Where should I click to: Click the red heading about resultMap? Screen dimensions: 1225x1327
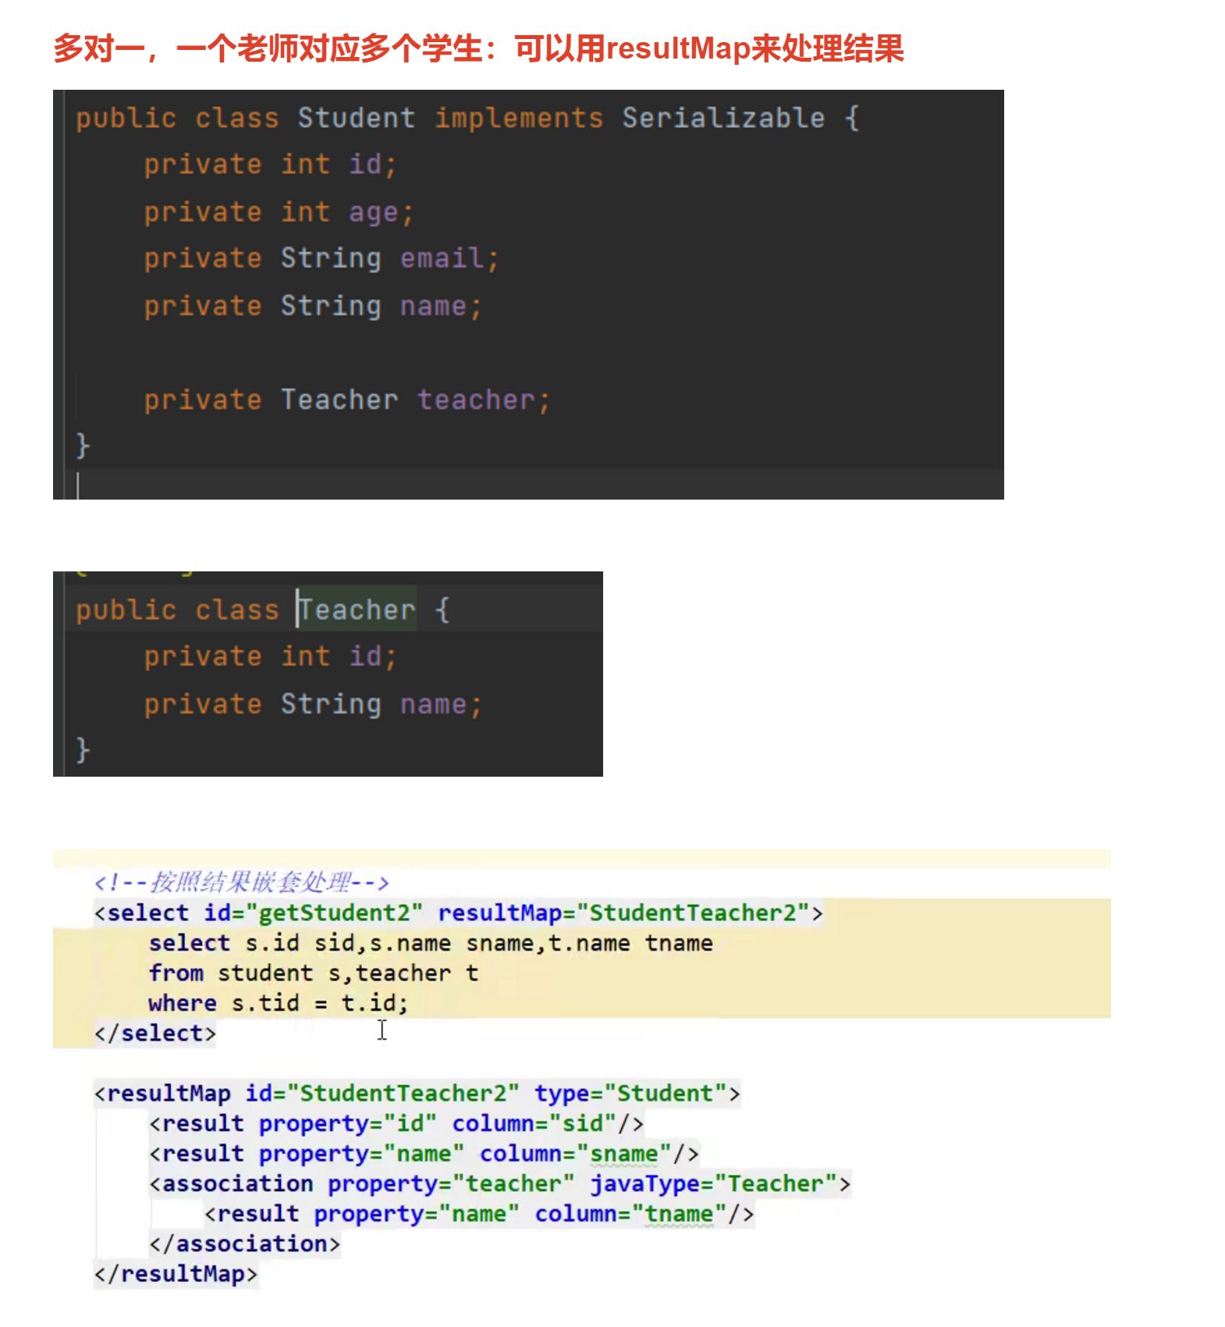click(478, 48)
